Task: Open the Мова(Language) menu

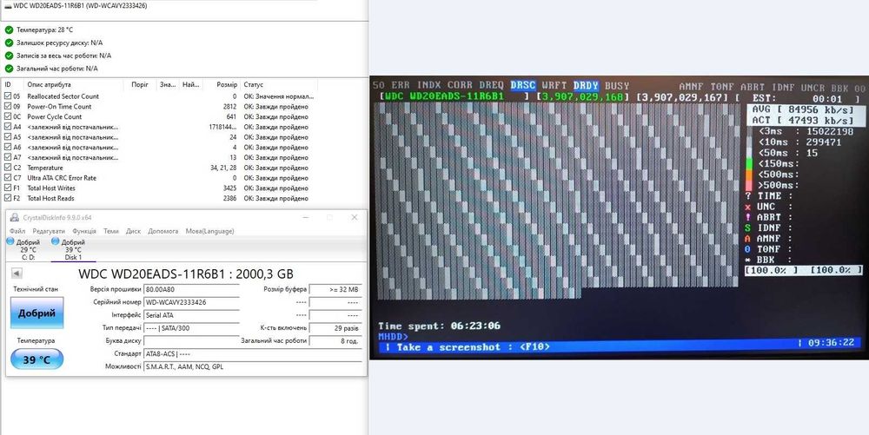Action: tap(209, 231)
